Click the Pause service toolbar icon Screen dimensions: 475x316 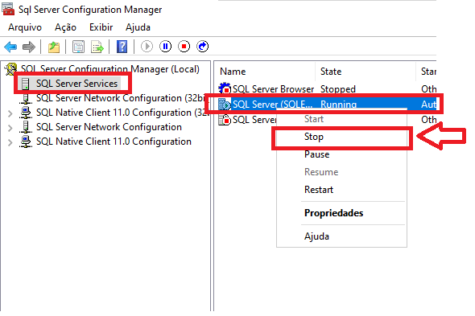coord(165,47)
